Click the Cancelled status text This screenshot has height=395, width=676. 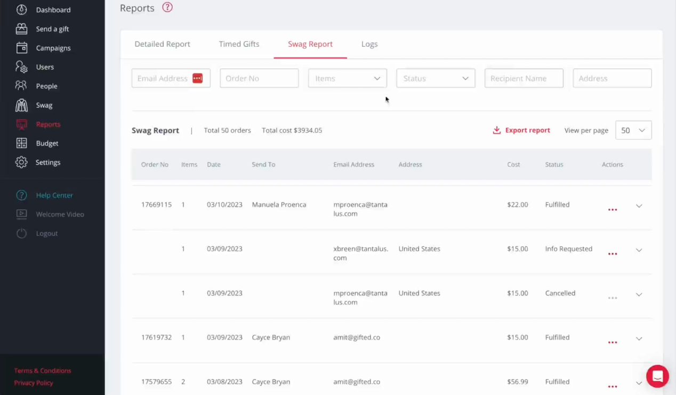coord(560,293)
